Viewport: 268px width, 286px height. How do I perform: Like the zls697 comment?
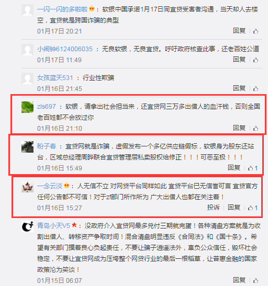pyautogui.click(x=255, y=129)
